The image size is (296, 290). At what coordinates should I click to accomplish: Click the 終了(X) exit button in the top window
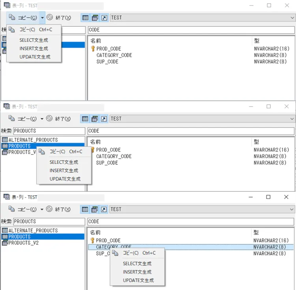click(x=59, y=17)
